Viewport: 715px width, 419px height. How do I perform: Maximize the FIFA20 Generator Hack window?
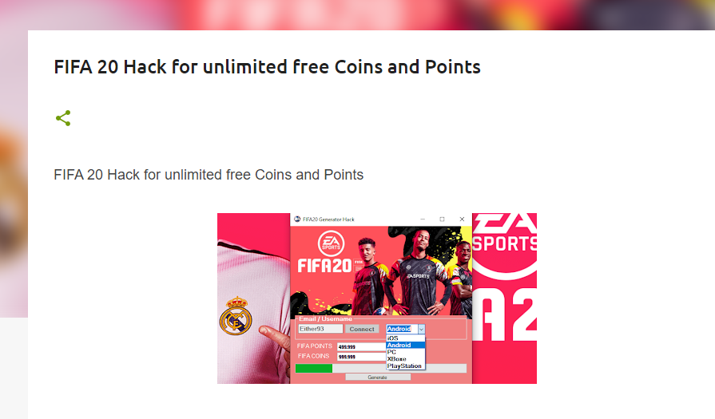pyautogui.click(x=442, y=219)
